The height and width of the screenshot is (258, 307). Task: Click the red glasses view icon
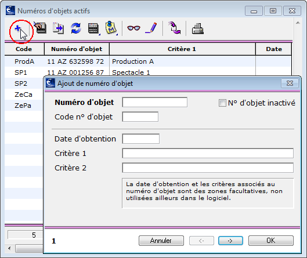133,28
